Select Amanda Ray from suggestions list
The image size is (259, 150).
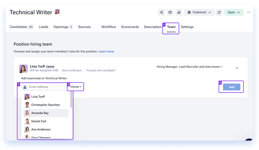click(46, 113)
